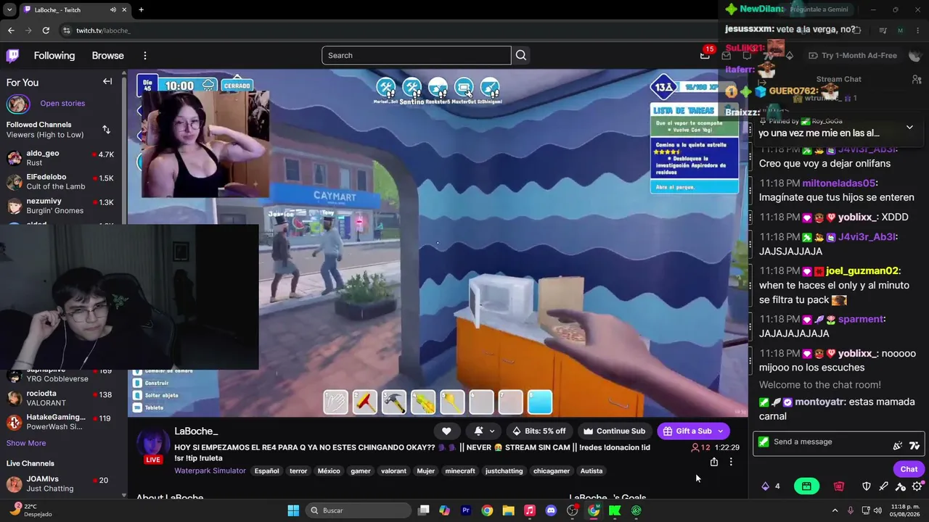This screenshot has width=929, height=522.
Task: Open Bits: 5% off offer
Action: click(539, 431)
